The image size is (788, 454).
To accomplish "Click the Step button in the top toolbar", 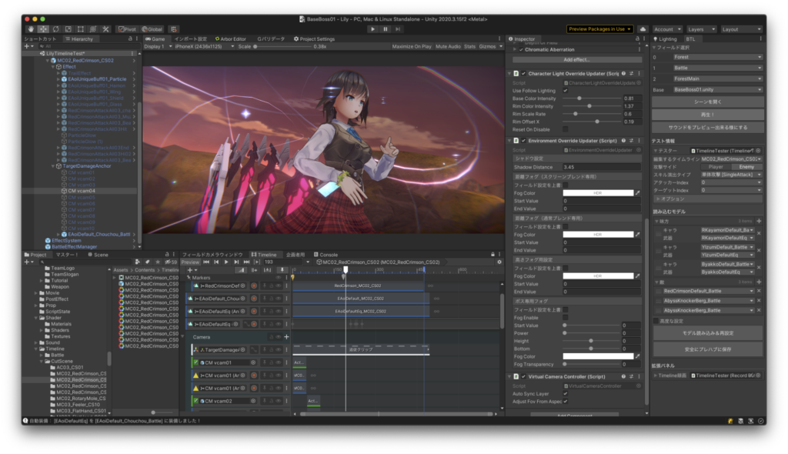I will pos(398,29).
